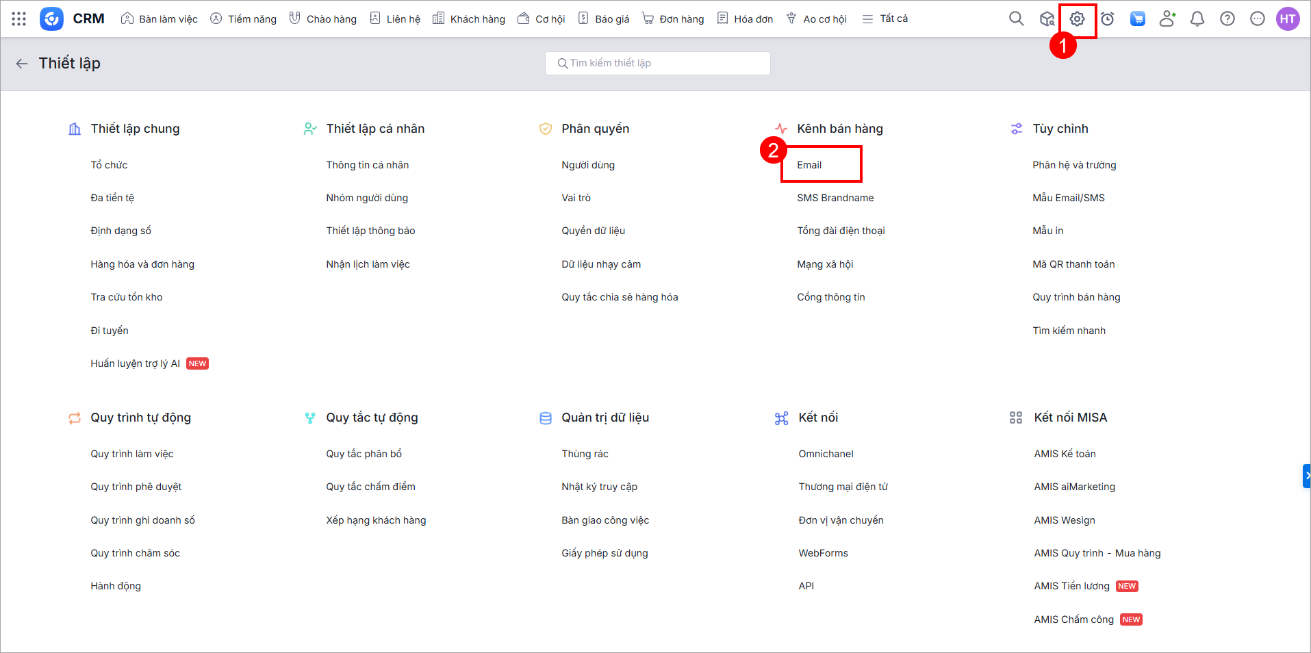
Task: Click the add user icon
Action: tap(1167, 18)
